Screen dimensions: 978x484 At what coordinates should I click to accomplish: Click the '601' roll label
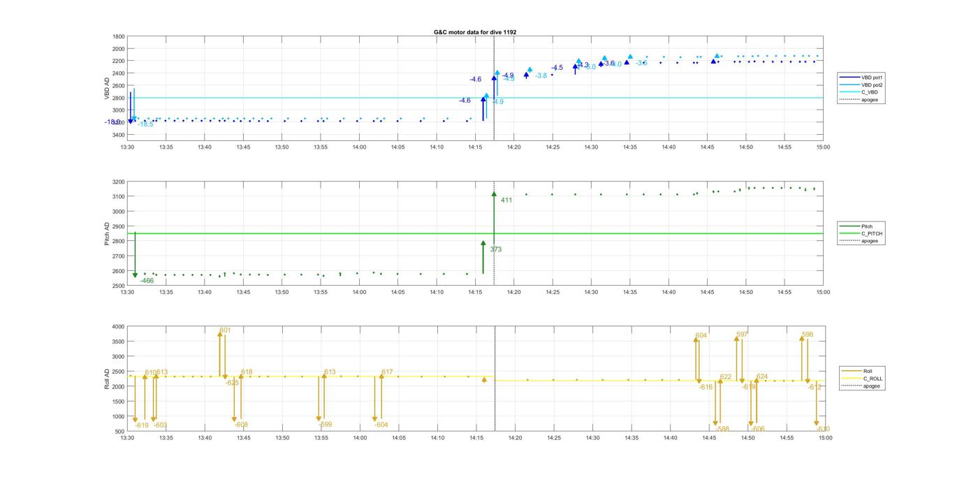(x=225, y=330)
